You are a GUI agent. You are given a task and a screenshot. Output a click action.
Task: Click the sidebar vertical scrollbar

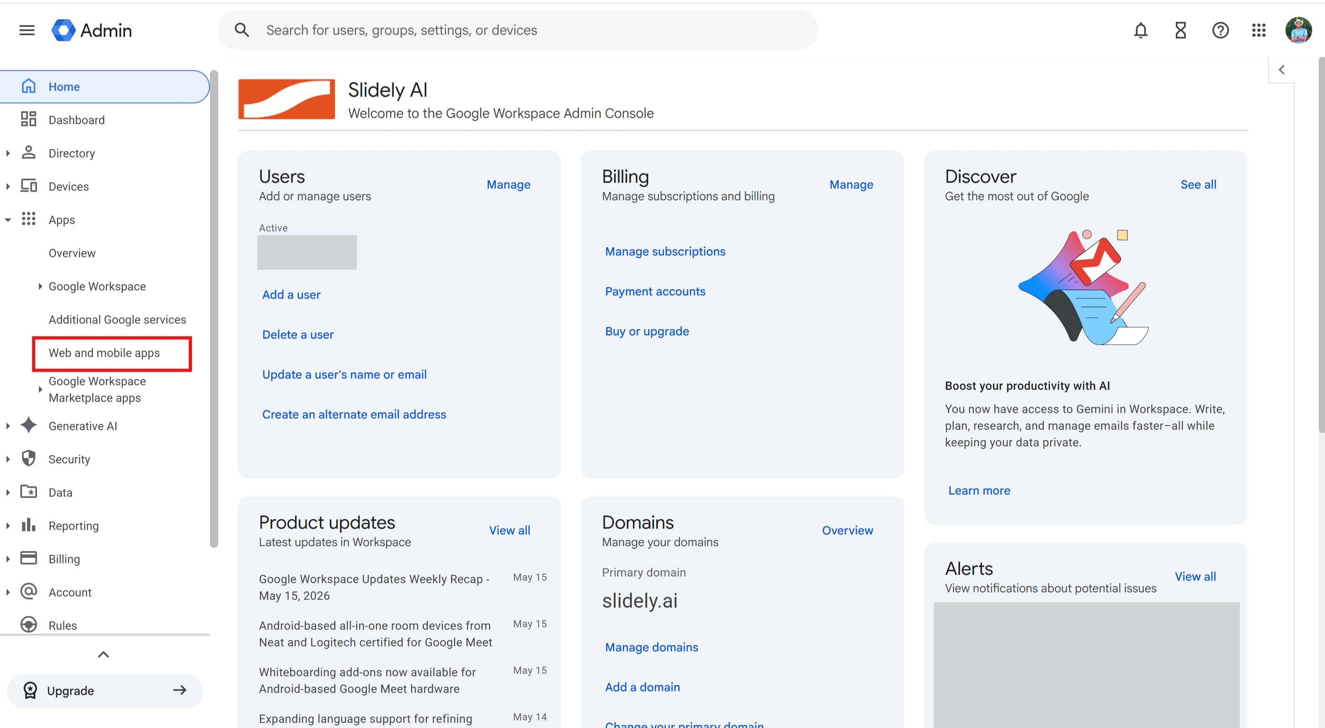214,308
